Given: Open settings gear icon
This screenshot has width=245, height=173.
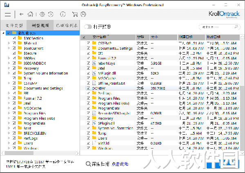Looking at the screenshot, I should [42, 14].
